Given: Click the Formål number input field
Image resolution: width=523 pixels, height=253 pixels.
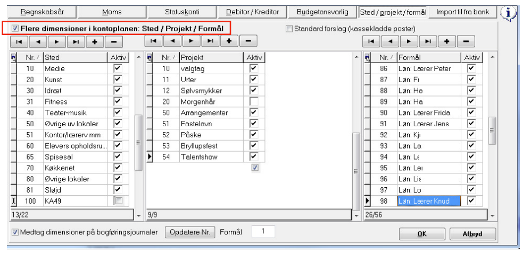Looking at the screenshot, I should pos(263,231).
